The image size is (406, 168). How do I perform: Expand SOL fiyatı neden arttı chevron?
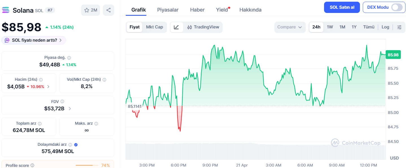(x=60, y=40)
